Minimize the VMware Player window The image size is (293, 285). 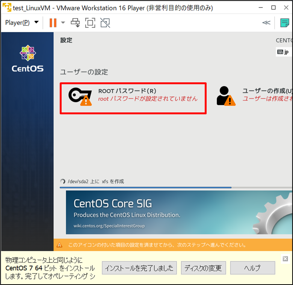tap(261, 8)
